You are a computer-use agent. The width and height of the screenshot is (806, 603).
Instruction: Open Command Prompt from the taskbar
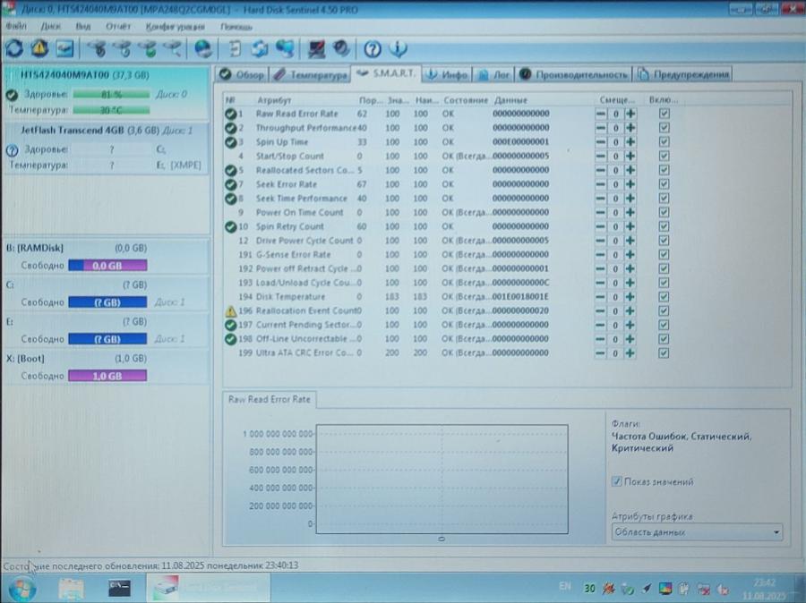click(x=118, y=588)
